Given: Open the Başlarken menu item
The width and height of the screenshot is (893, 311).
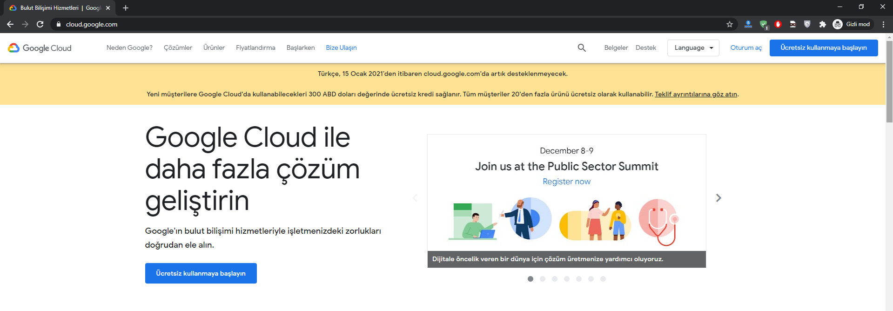Looking at the screenshot, I should (301, 47).
